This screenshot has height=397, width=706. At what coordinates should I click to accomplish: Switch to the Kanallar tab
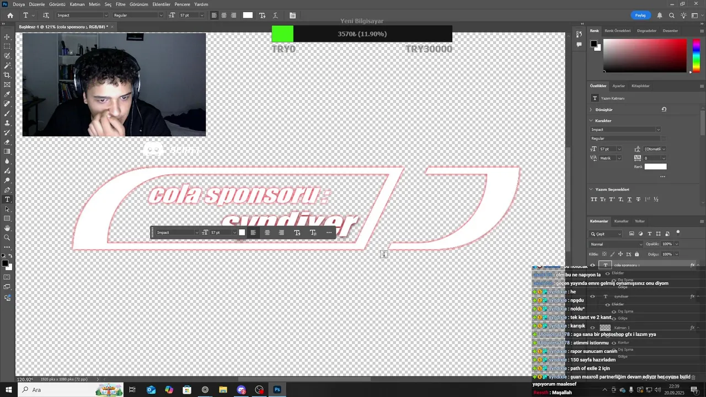pyautogui.click(x=621, y=221)
